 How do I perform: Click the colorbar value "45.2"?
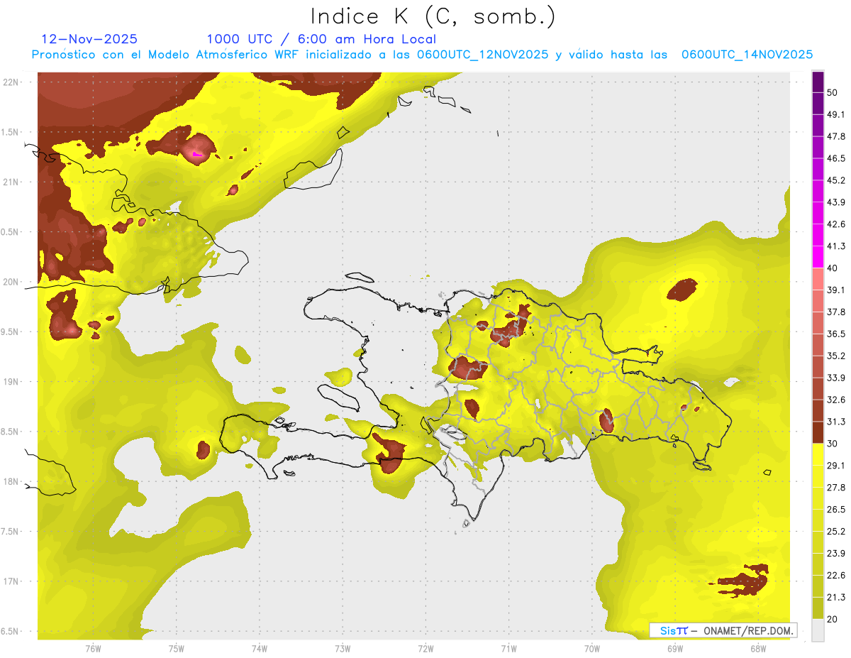(x=836, y=180)
